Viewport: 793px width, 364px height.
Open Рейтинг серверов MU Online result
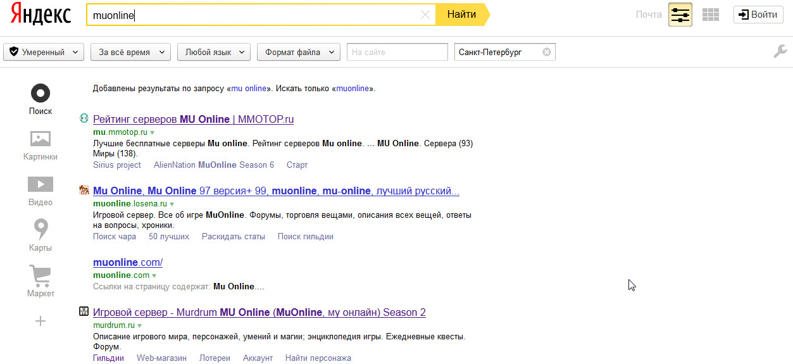(193, 119)
